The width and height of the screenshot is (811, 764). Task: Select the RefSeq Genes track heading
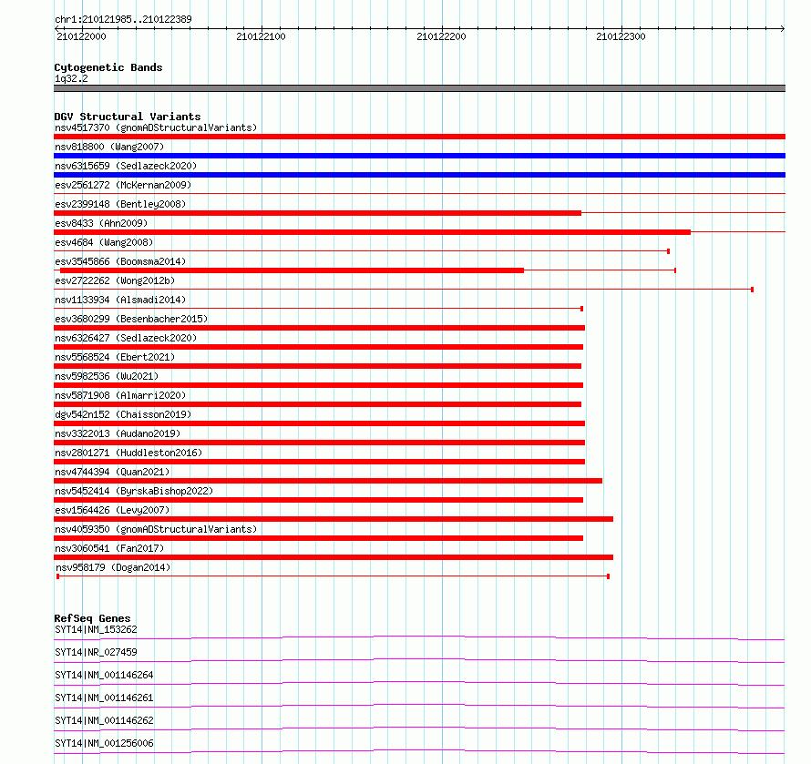tap(92, 618)
